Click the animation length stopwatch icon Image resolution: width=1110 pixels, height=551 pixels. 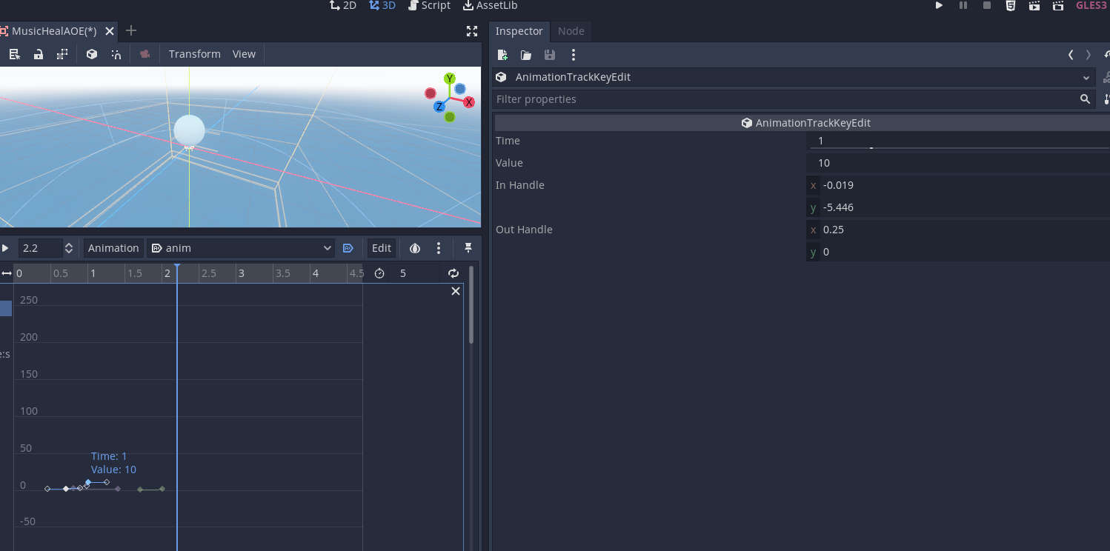(x=379, y=273)
